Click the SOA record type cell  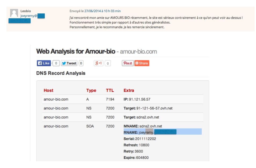coord(90,126)
